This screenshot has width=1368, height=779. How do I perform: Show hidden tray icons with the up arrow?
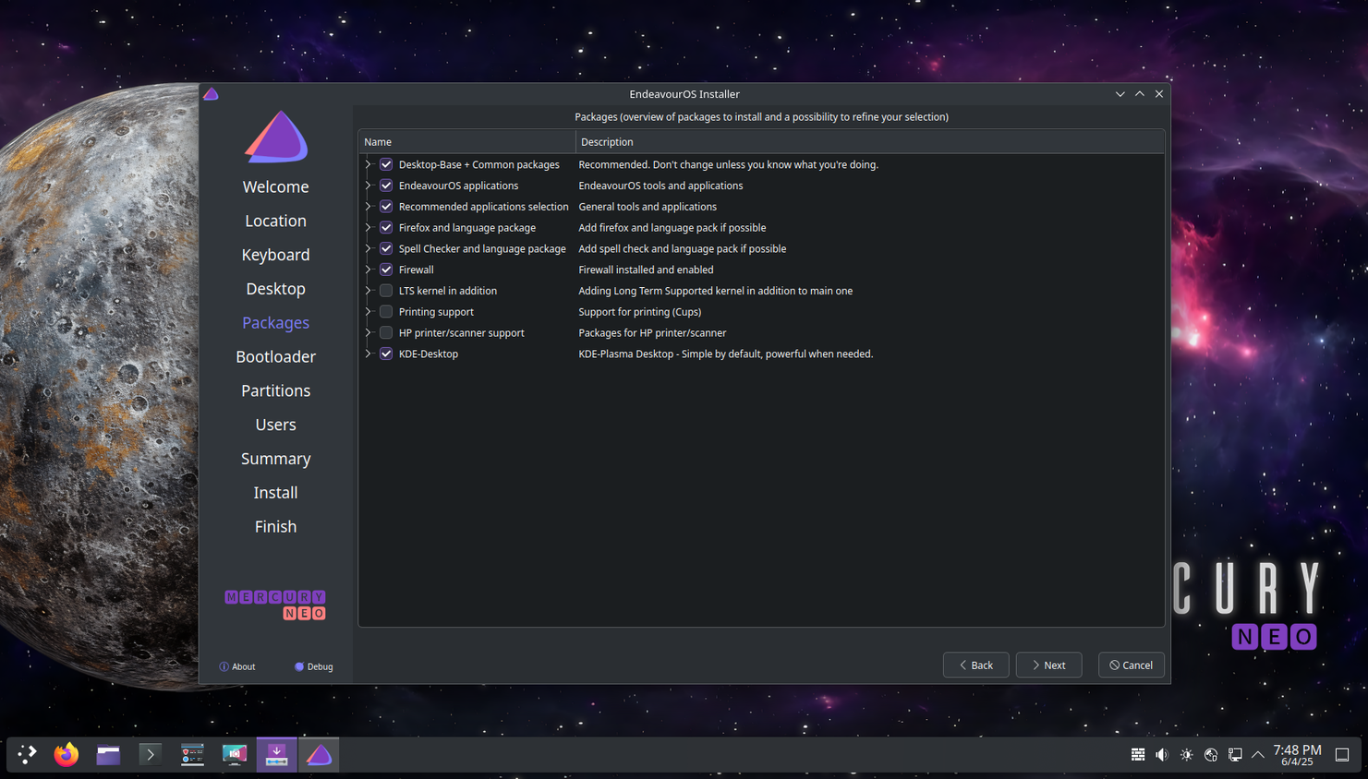point(1258,755)
